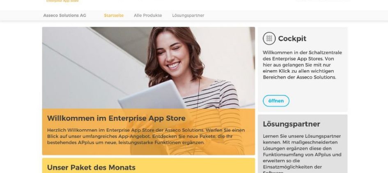
Task: Click the Cockpit heading
Action: pyautogui.click(x=292, y=38)
